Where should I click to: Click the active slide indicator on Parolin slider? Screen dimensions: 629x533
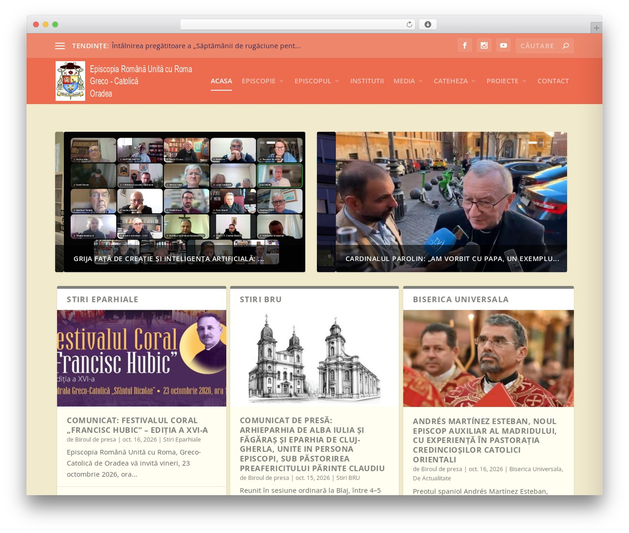(532, 143)
